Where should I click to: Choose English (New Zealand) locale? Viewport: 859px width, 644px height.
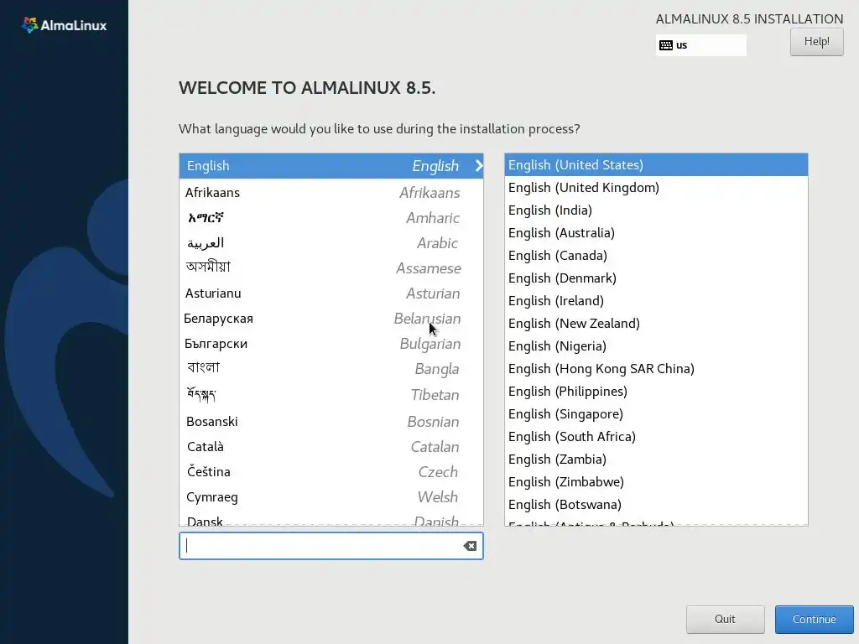656,324
